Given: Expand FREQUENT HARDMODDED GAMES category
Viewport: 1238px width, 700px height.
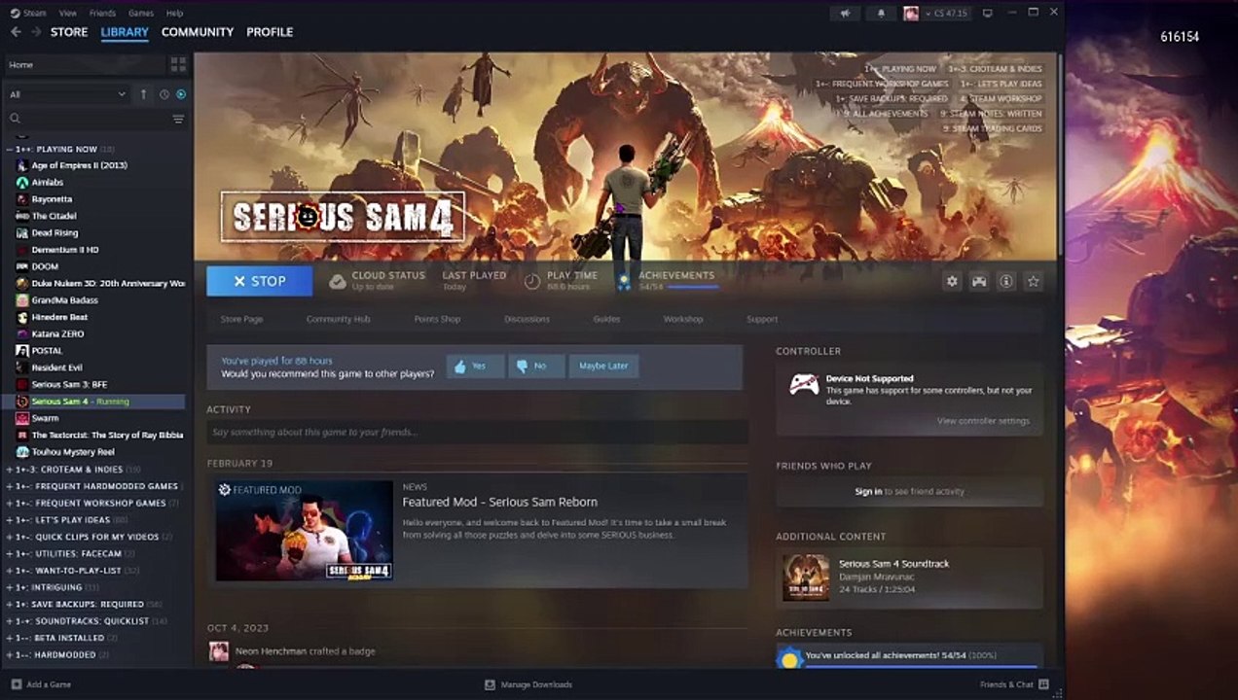Looking at the screenshot, I should [10, 486].
